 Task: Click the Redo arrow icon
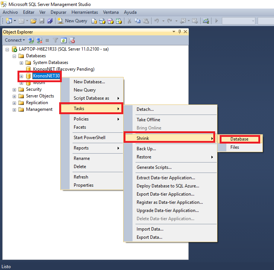coord(169,21)
